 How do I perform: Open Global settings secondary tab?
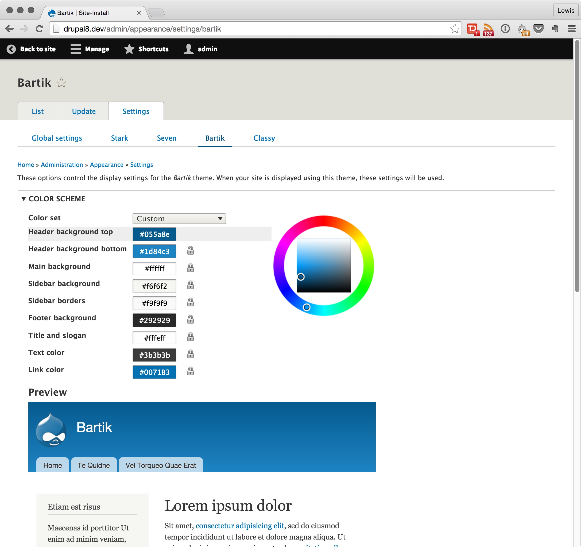(x=57, y=138)
